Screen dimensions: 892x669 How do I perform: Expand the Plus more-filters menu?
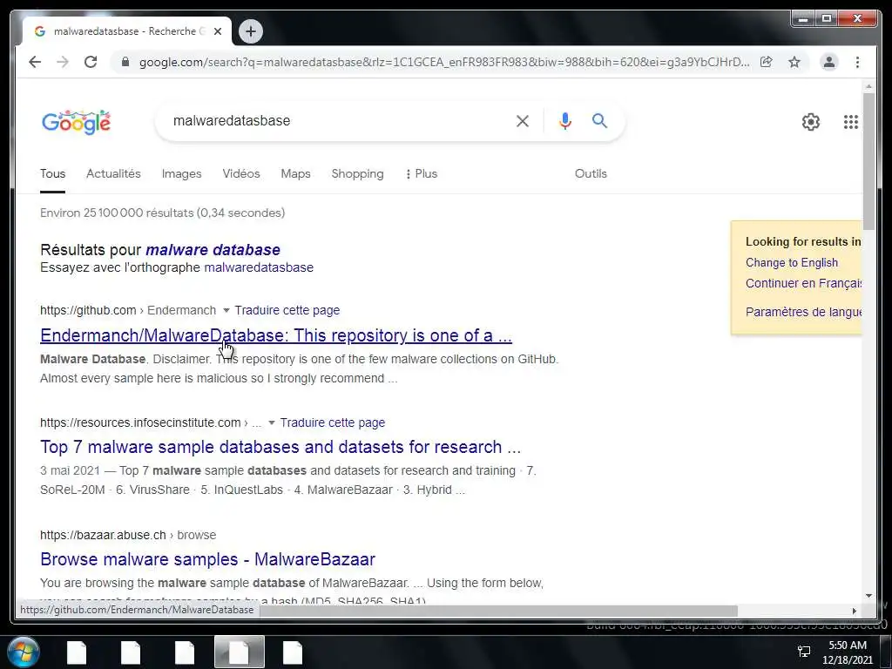422,173
